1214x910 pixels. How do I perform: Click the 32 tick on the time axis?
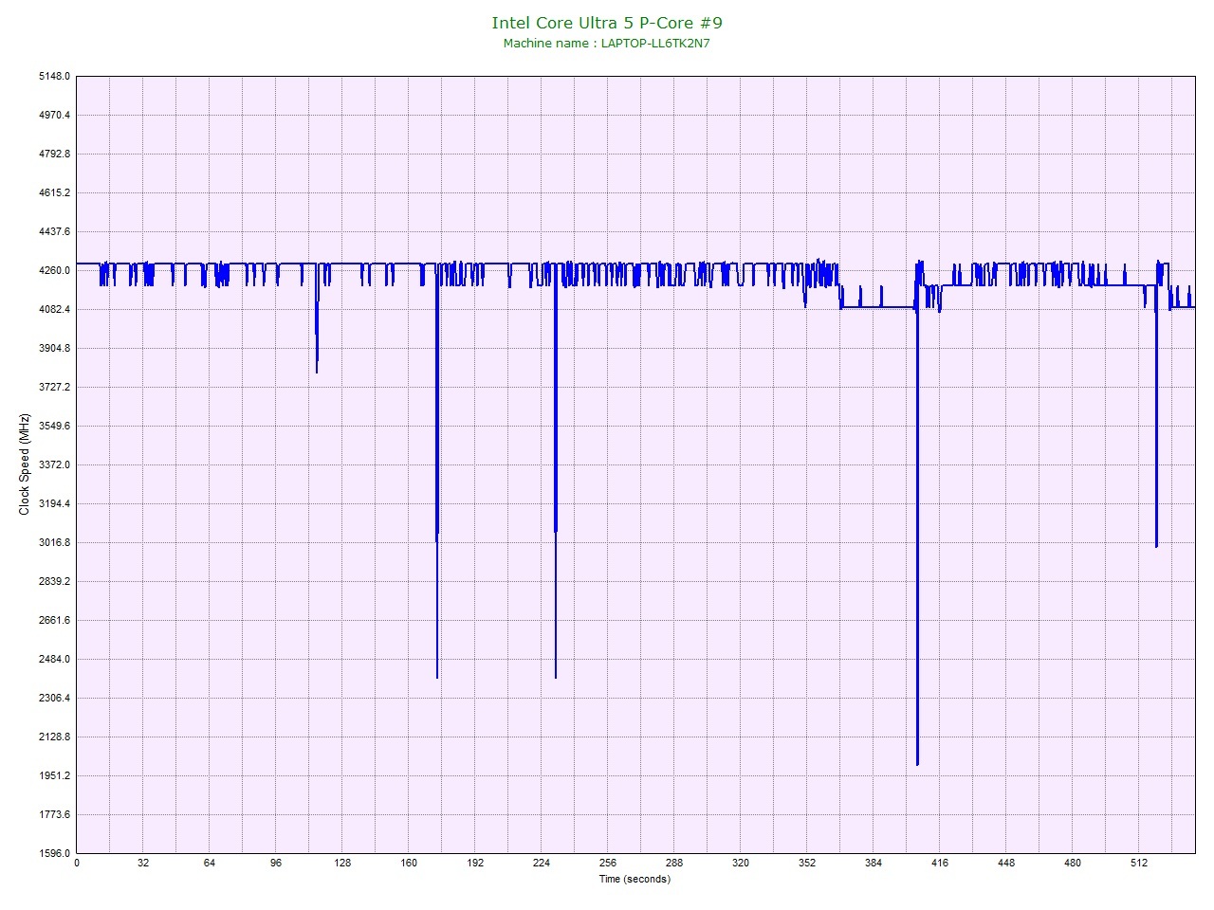[x=143, y=864]
